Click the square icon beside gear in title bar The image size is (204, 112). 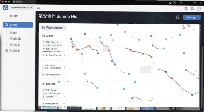[x=175, y=3]
